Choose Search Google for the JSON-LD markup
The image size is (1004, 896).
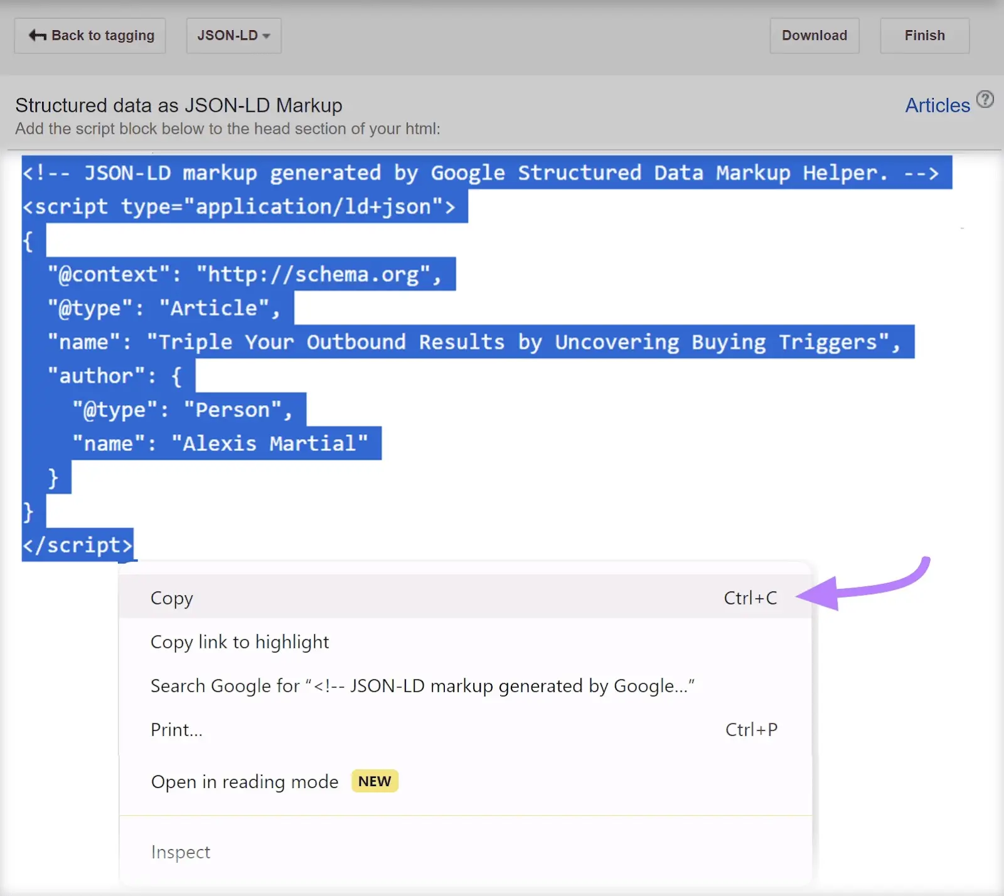[x=422, y=686]
